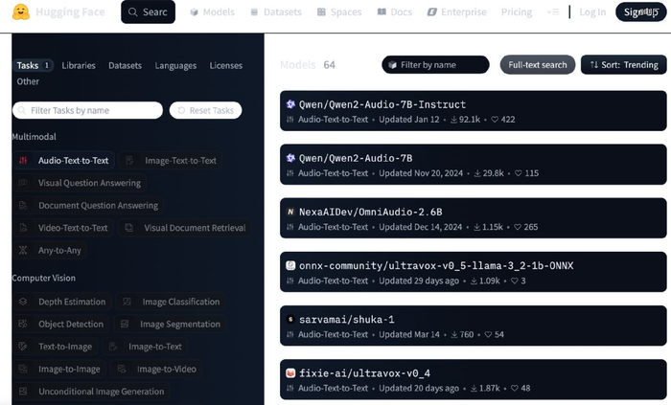Enable the Visual Document Retrieval filter
671x405 pixels.
point(185,228)
